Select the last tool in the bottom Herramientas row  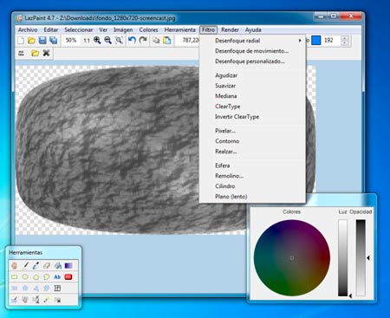click(x=57, y=300)
